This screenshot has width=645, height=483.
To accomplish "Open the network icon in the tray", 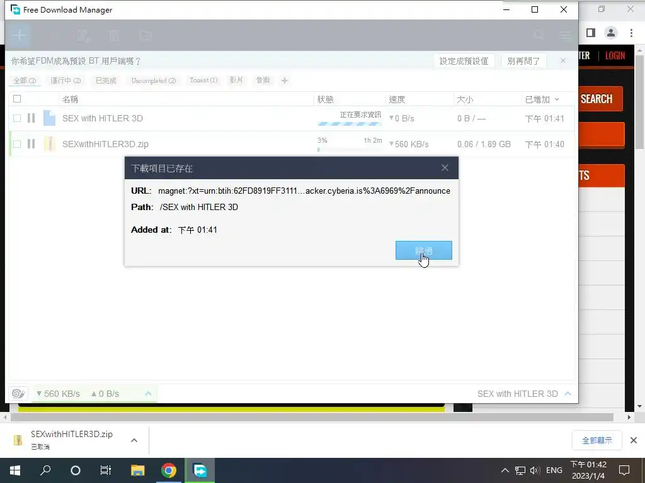I will (520, 470).
